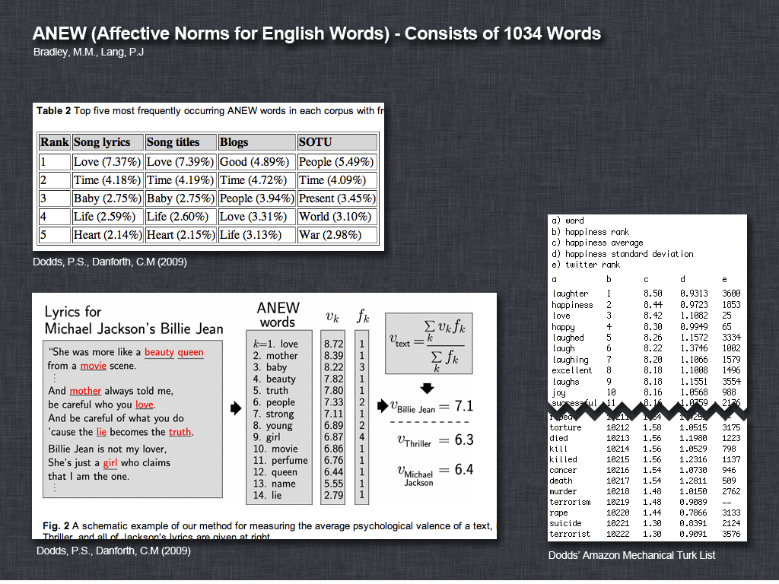Select the slide title about ANEW
This screenshot has width=779, height=584.
316,34
